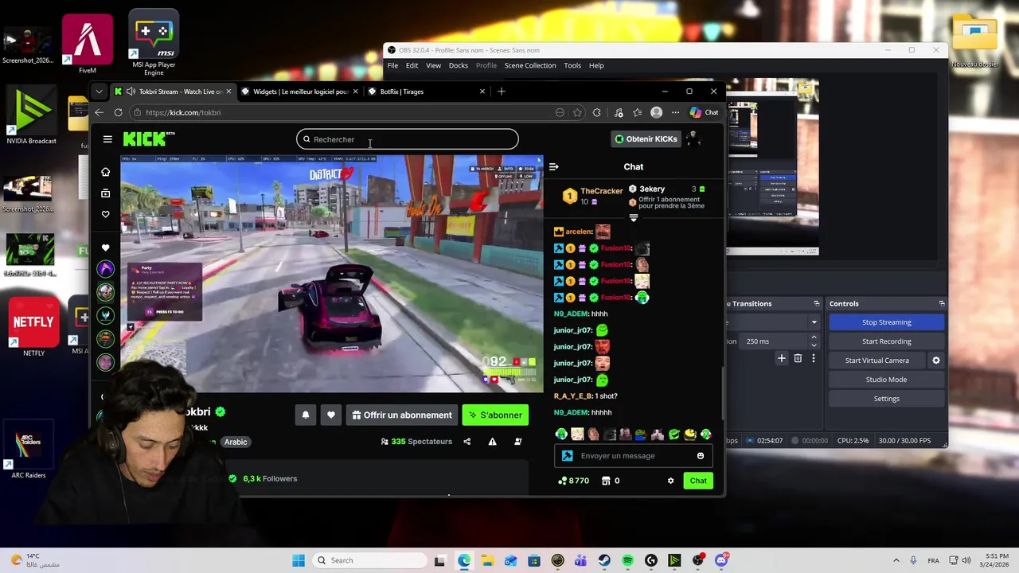The image size is (1019, 573).
Task: Switch to the Widgets browser tab
Action: coord(299,92)
